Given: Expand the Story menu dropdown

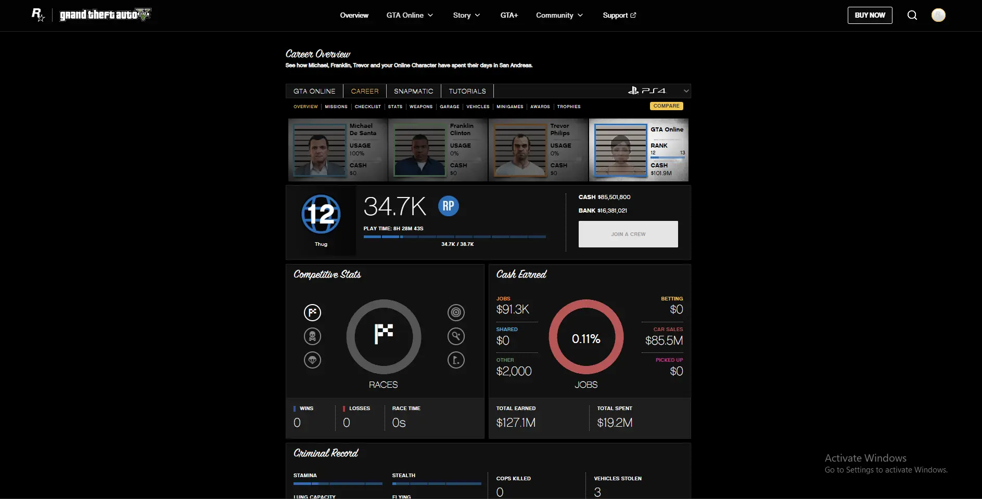Looking at the screenshot, I should [x=466, y=15].
